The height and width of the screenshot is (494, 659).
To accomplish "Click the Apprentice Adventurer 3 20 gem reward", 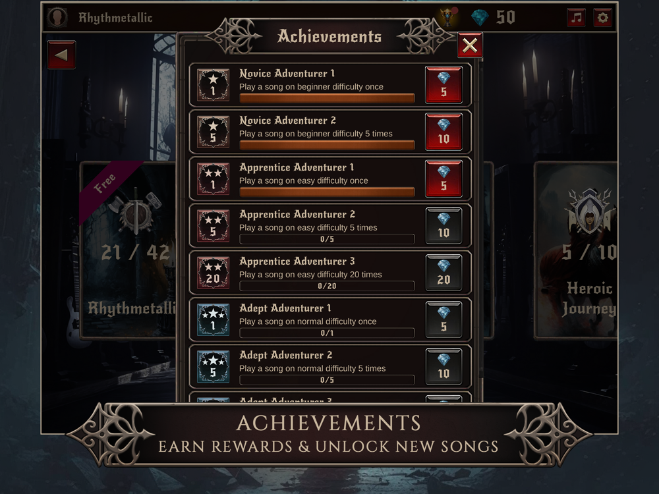I will [x=444, y=273].
